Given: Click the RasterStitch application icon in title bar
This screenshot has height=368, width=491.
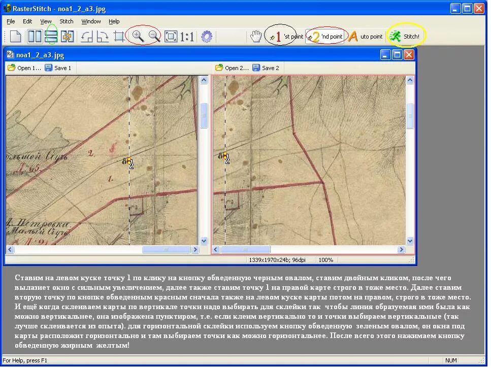Looking at the screenshot, I should 7,8.
